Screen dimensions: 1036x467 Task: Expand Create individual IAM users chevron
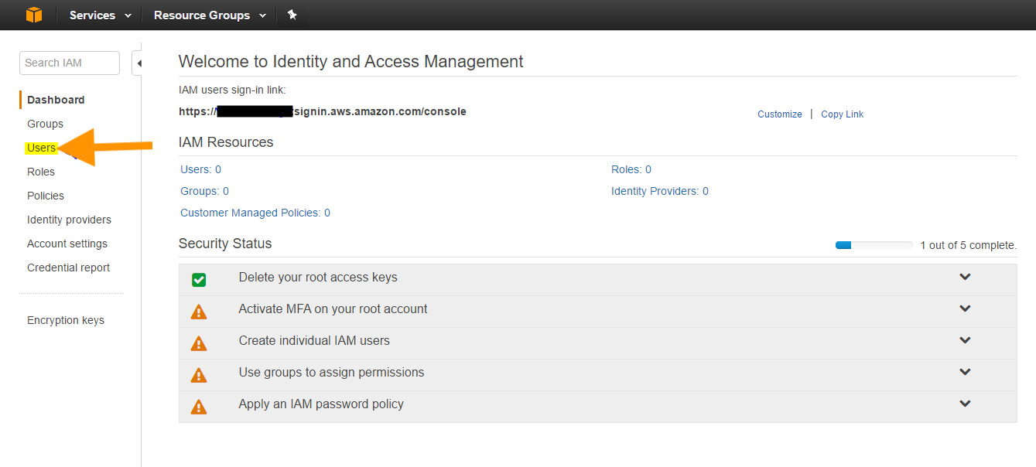point(965,340)
